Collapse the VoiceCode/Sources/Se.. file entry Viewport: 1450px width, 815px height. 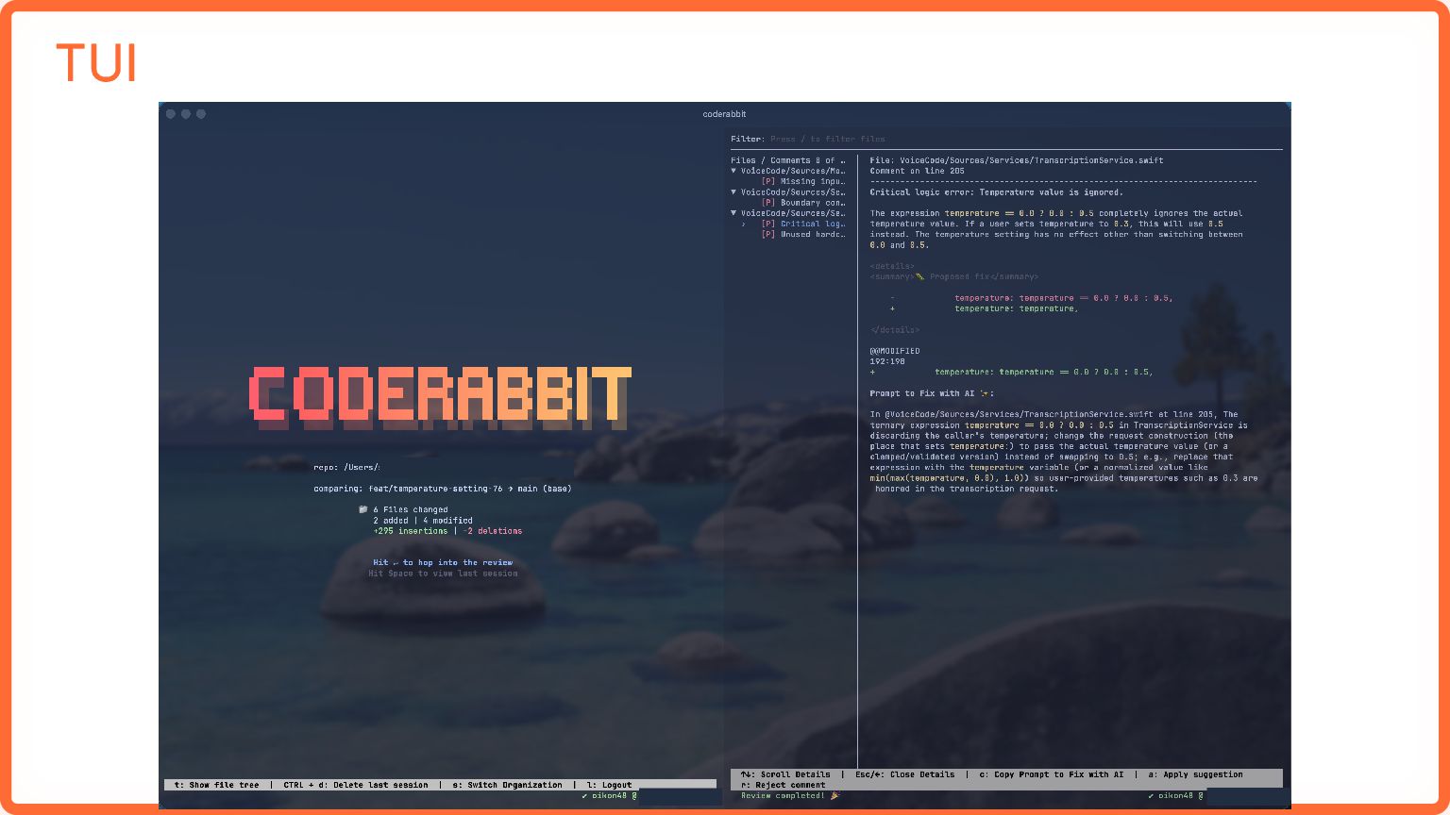coord(734,213)
